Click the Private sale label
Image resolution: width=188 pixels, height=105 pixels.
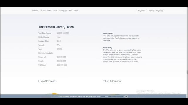click(42, 57)
